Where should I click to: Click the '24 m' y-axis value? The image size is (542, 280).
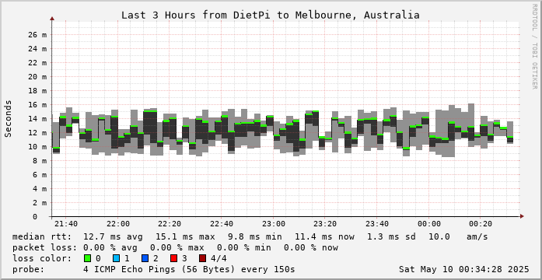tap(37, 49)
